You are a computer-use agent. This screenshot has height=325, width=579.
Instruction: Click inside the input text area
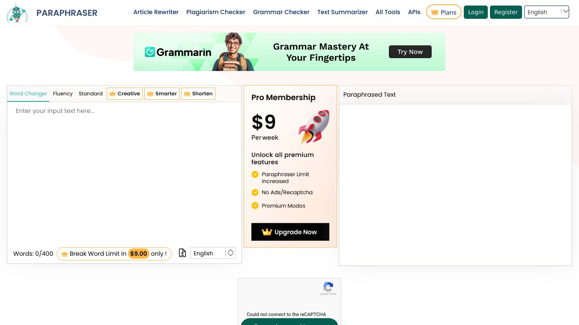point(124,173)
